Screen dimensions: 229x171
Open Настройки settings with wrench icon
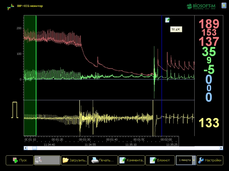(x=210, y=160)
